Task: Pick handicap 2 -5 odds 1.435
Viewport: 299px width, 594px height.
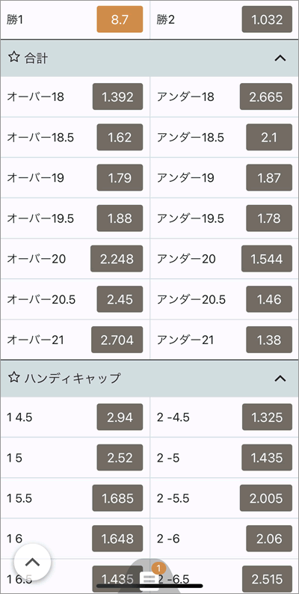Action: click(267, 458)
